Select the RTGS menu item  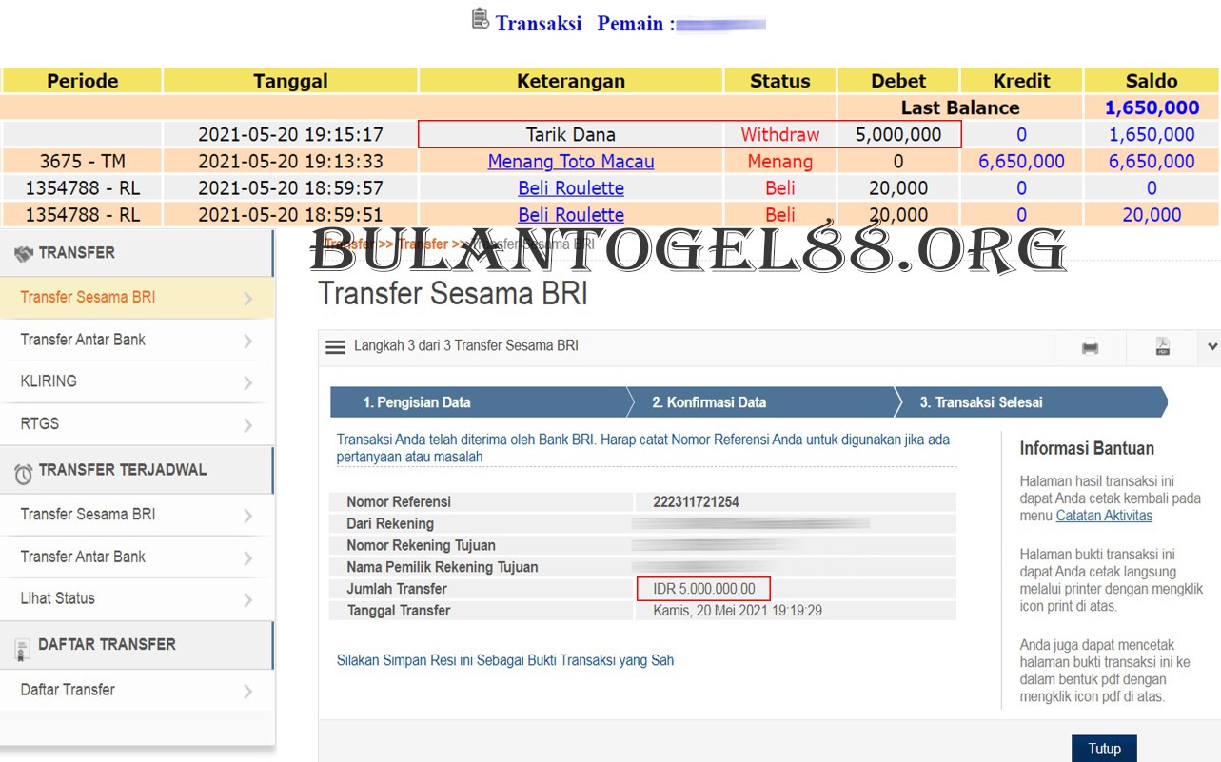point(137,423)
